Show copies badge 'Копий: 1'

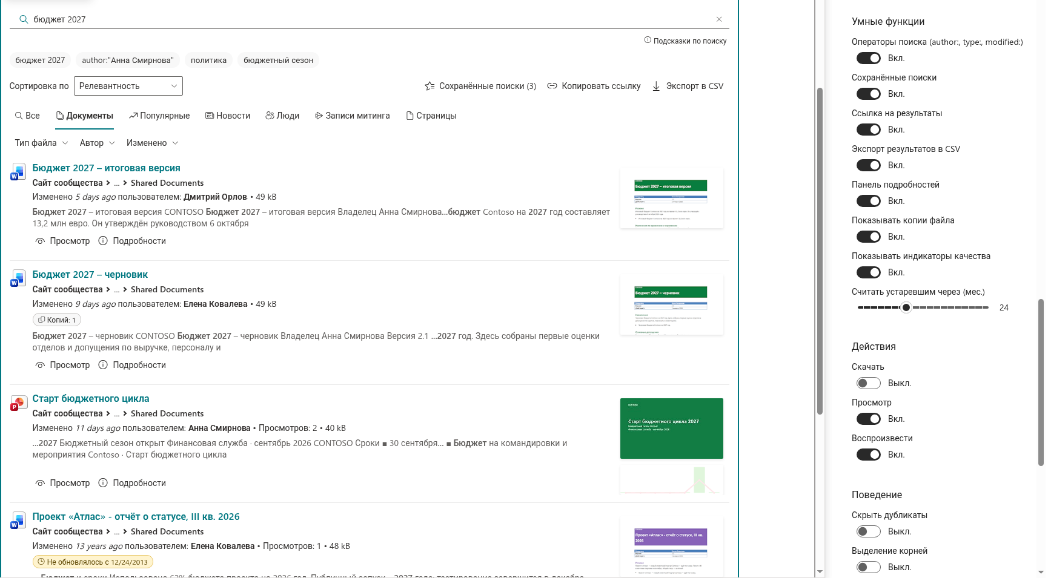(57, 320)
